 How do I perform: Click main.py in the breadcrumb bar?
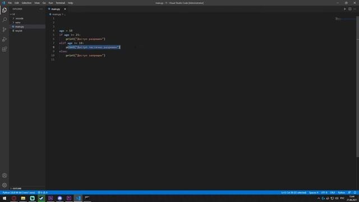coord(57,14)
